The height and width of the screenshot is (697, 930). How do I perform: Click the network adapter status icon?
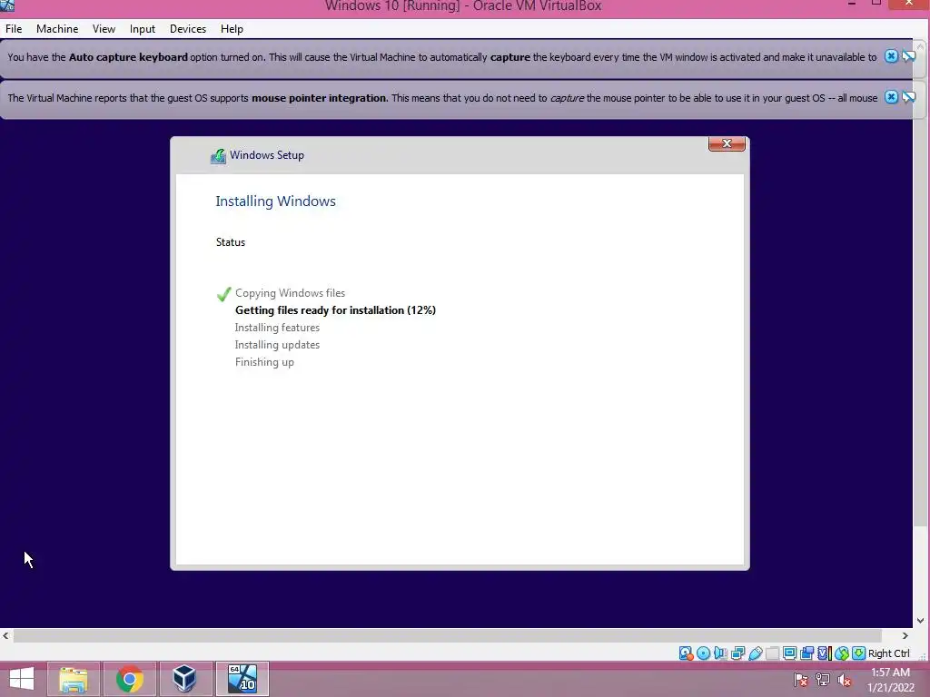pos(737,653)
